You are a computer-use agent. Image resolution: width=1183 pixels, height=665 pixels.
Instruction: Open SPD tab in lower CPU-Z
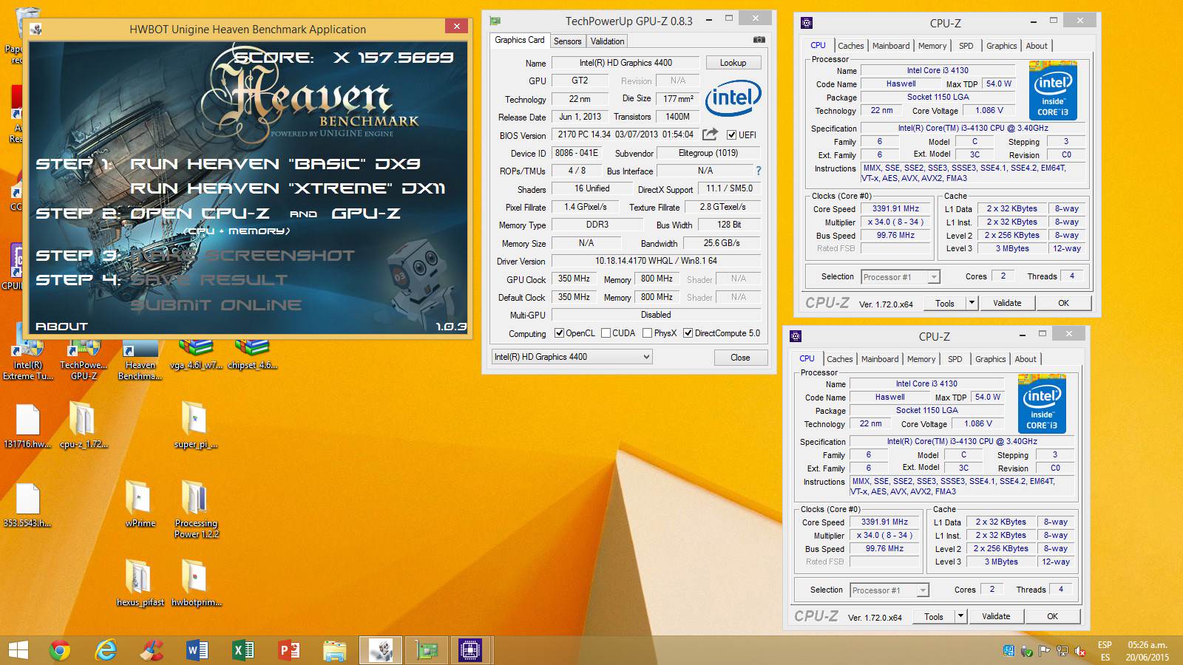tap(955, 359)
